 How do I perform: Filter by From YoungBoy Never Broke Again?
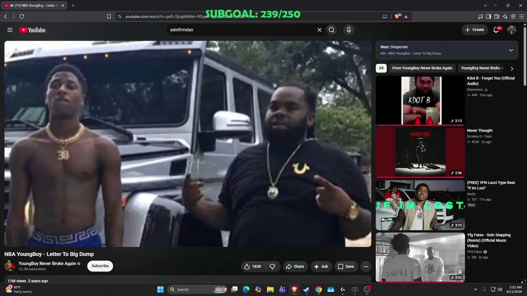422,68
